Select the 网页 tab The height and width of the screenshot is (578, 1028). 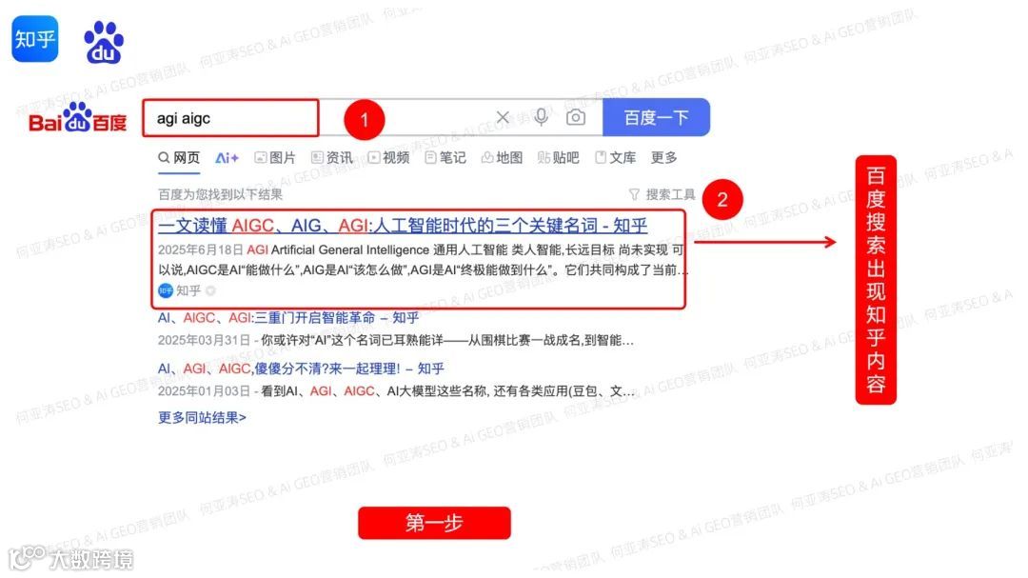179,158
